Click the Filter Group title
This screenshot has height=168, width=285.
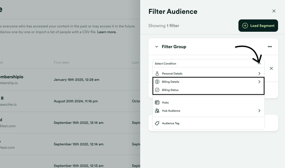click(174, 47)
